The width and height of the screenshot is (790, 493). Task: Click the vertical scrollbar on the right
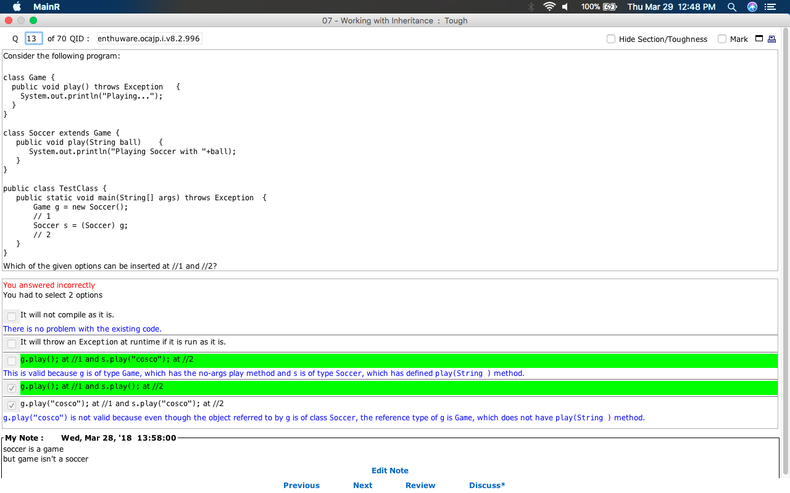pos(786,251)
